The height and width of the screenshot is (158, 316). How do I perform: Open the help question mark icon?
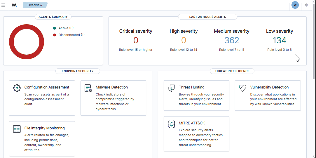click(x=307, y=5)
